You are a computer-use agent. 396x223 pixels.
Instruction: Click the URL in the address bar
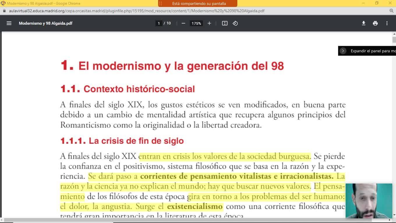pyautogui.click(x=137, y=11)
